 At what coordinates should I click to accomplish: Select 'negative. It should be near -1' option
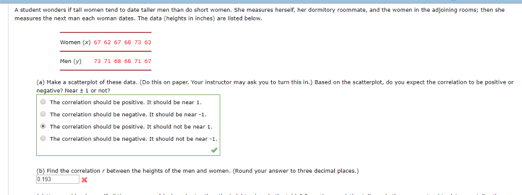[x=43, y=114]
